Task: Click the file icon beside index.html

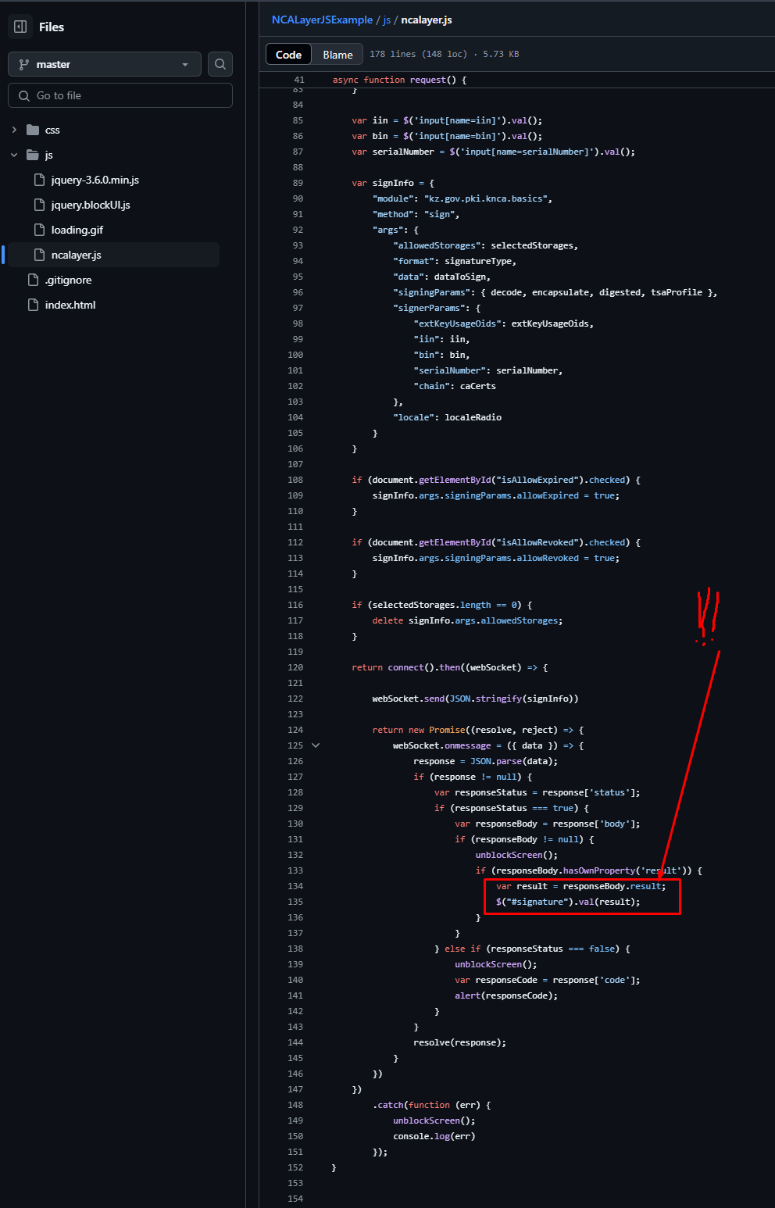Action: point(32,304)
